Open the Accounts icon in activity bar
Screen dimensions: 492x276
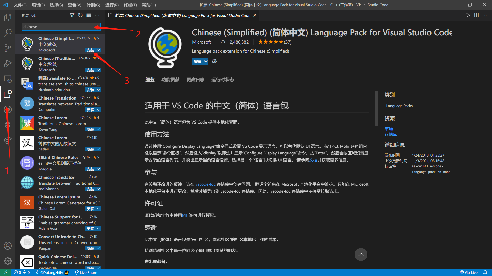pos(8,246)
